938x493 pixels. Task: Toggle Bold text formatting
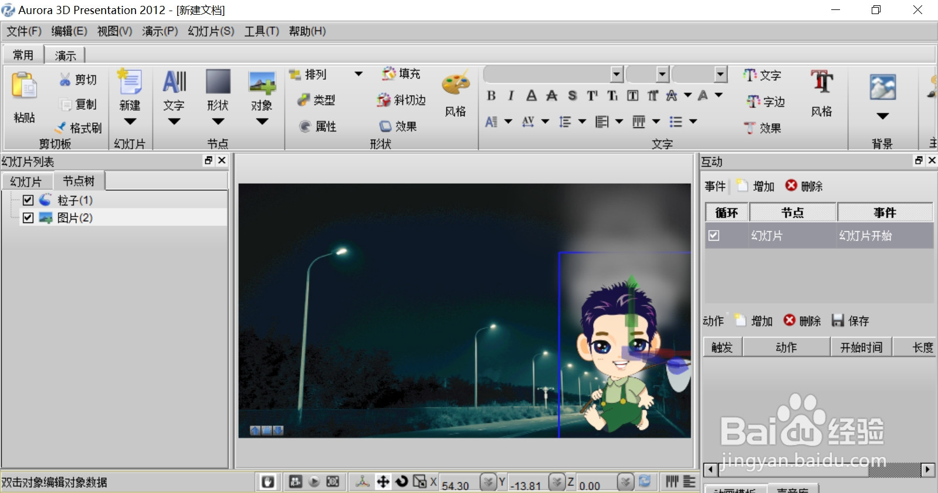(x=492, y=96)
